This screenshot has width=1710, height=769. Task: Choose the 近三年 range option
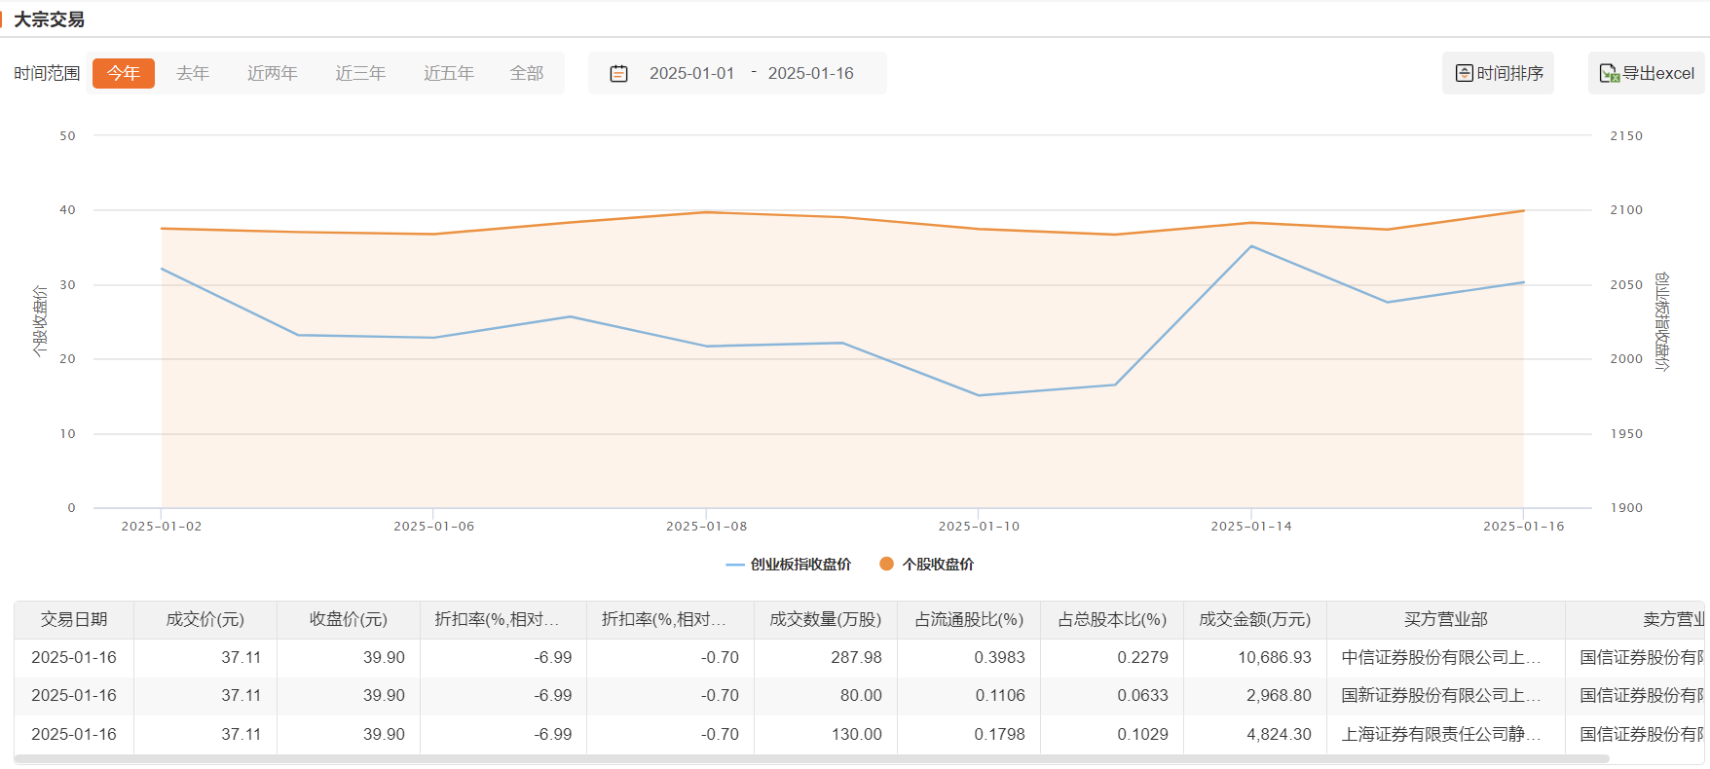point(360,73)
